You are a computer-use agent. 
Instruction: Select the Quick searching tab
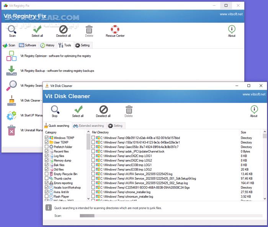point(57,126)
